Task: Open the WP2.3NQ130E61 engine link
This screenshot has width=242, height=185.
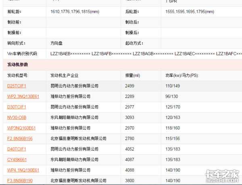Action: (x=23, y=96)
